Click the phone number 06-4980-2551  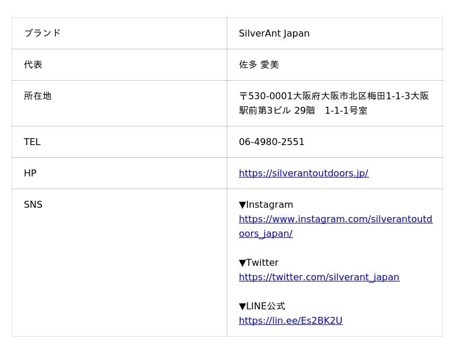[x=271, y=142]
